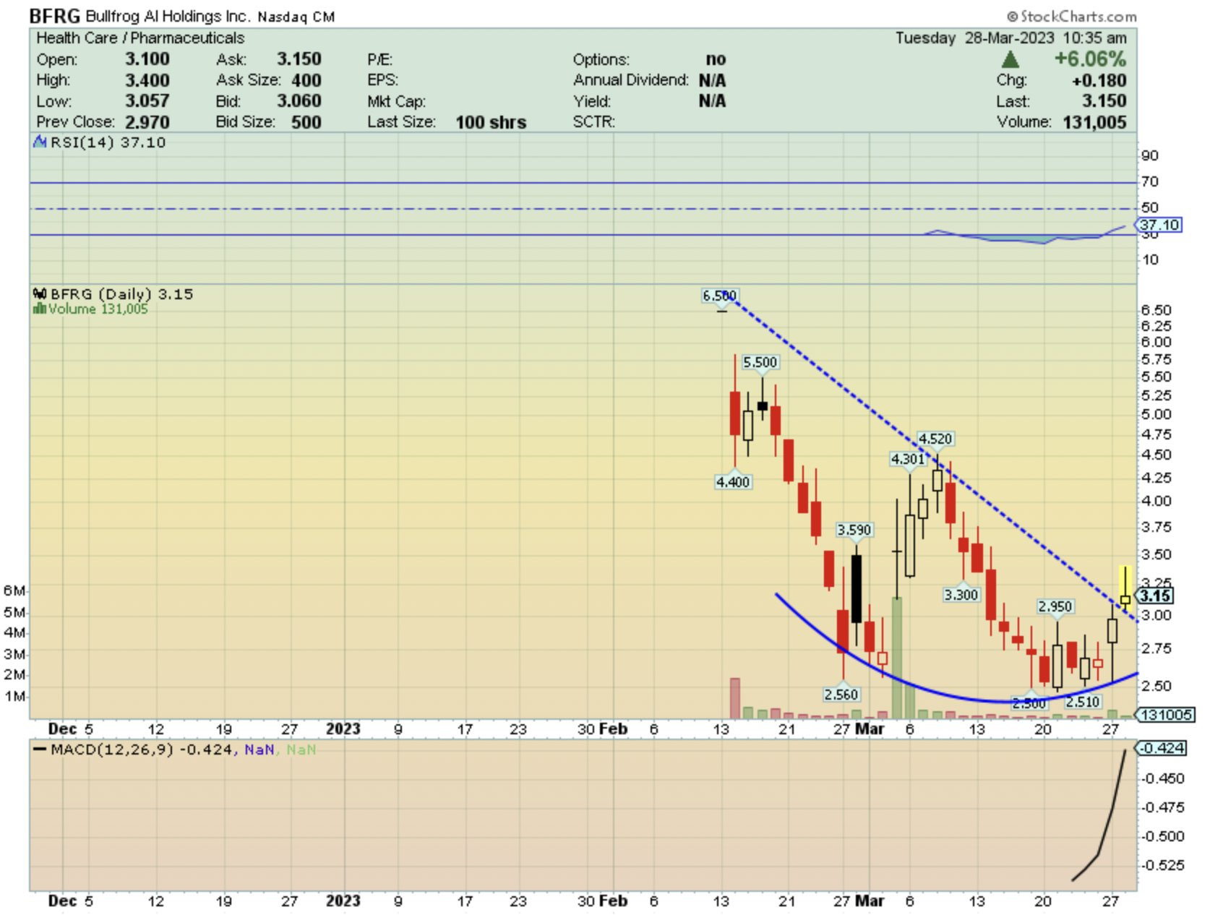Click the large black candlestick below 3.590
Screen dimensions: 1223x915
pos(857,588)
